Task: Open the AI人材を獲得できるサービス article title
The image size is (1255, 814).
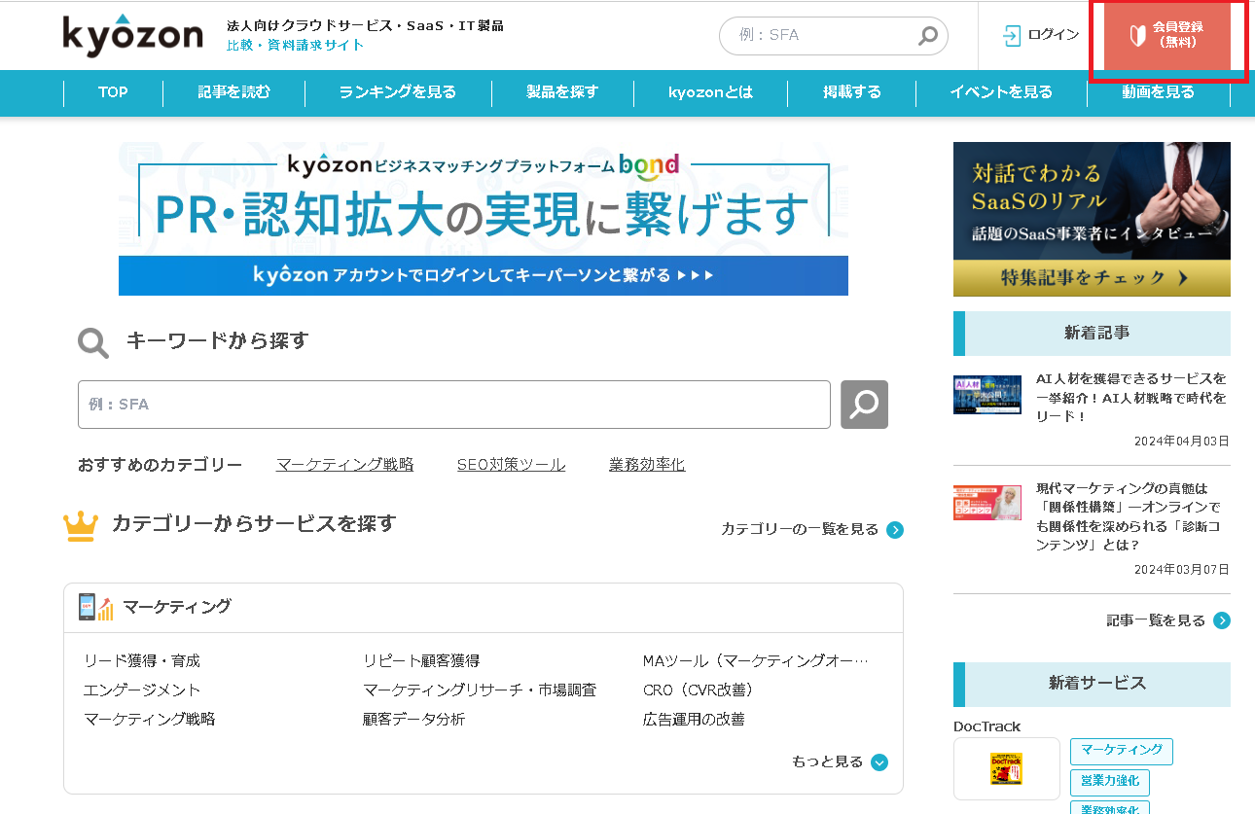Action: tap(1131, 397)
